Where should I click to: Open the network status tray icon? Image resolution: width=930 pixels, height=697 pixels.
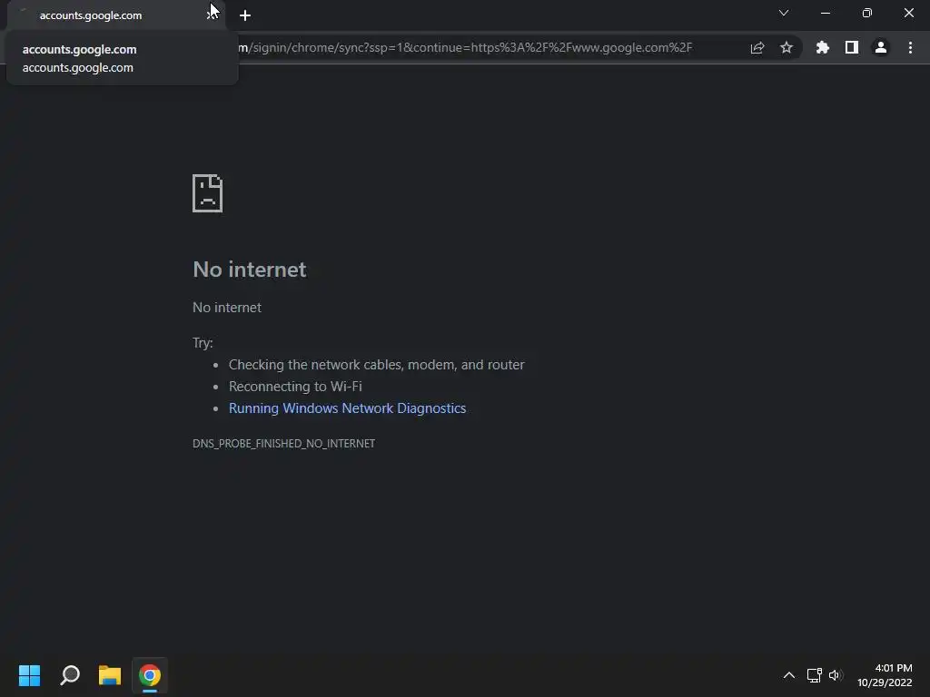[x=815, y=675]
